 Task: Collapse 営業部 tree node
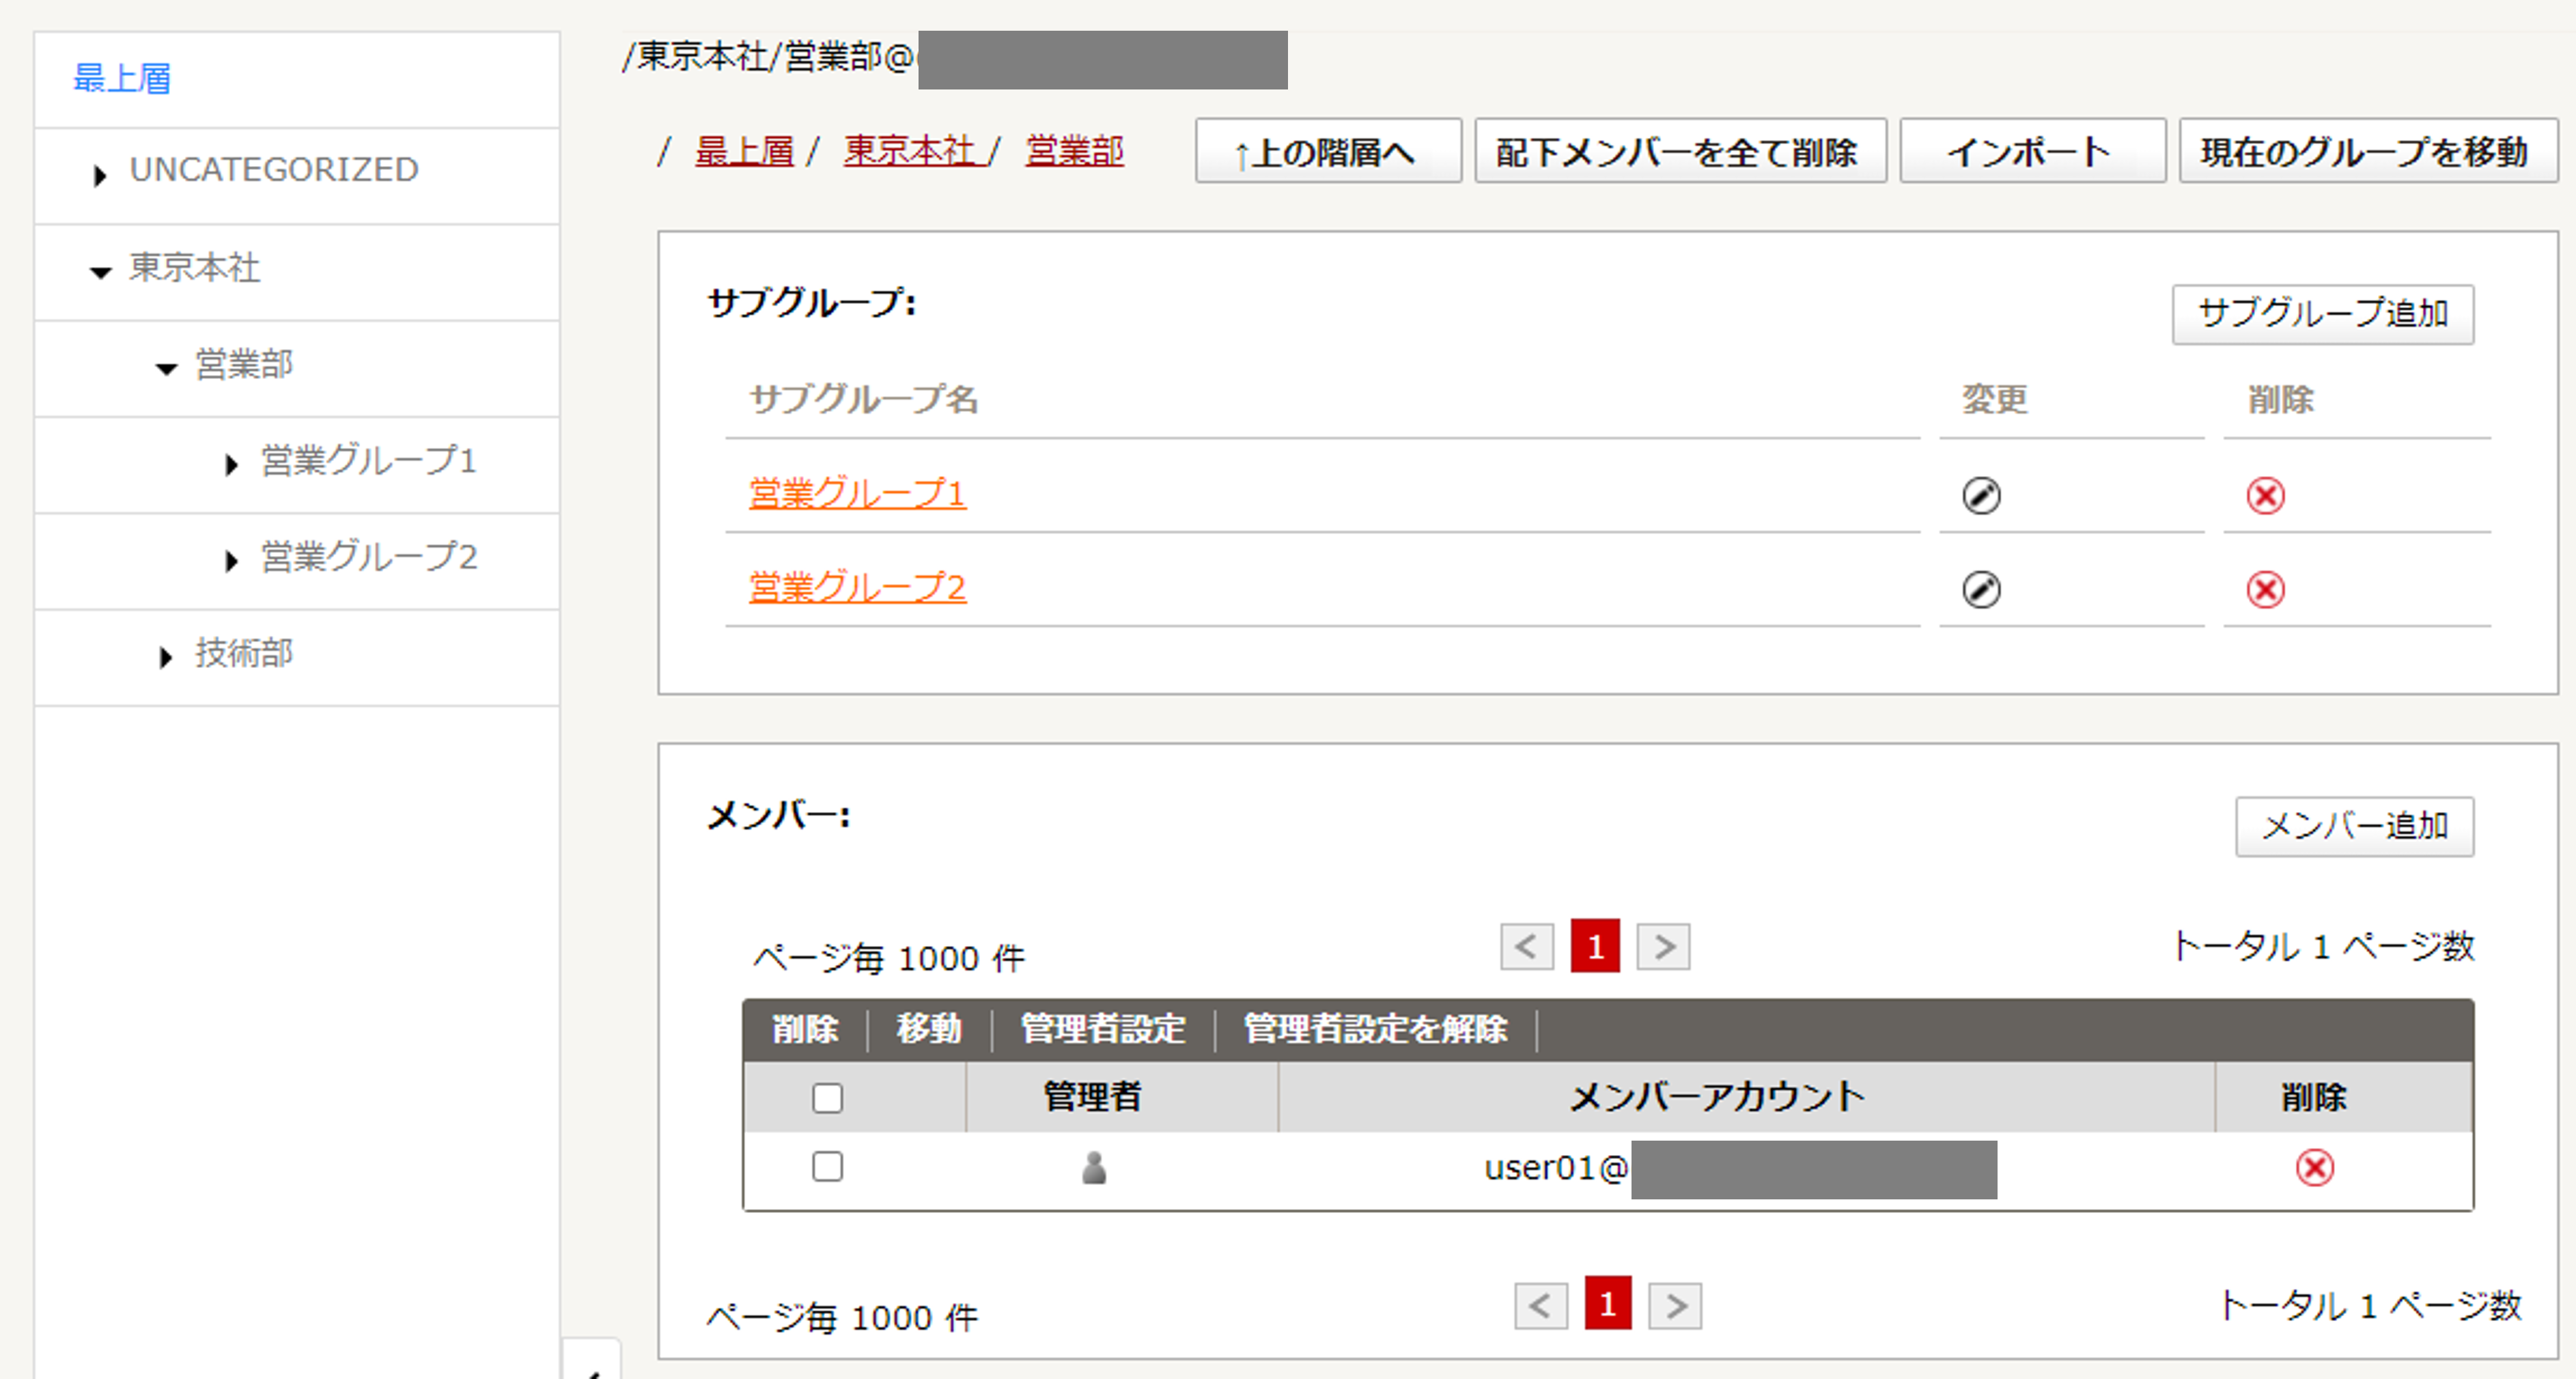click(166, 369)
